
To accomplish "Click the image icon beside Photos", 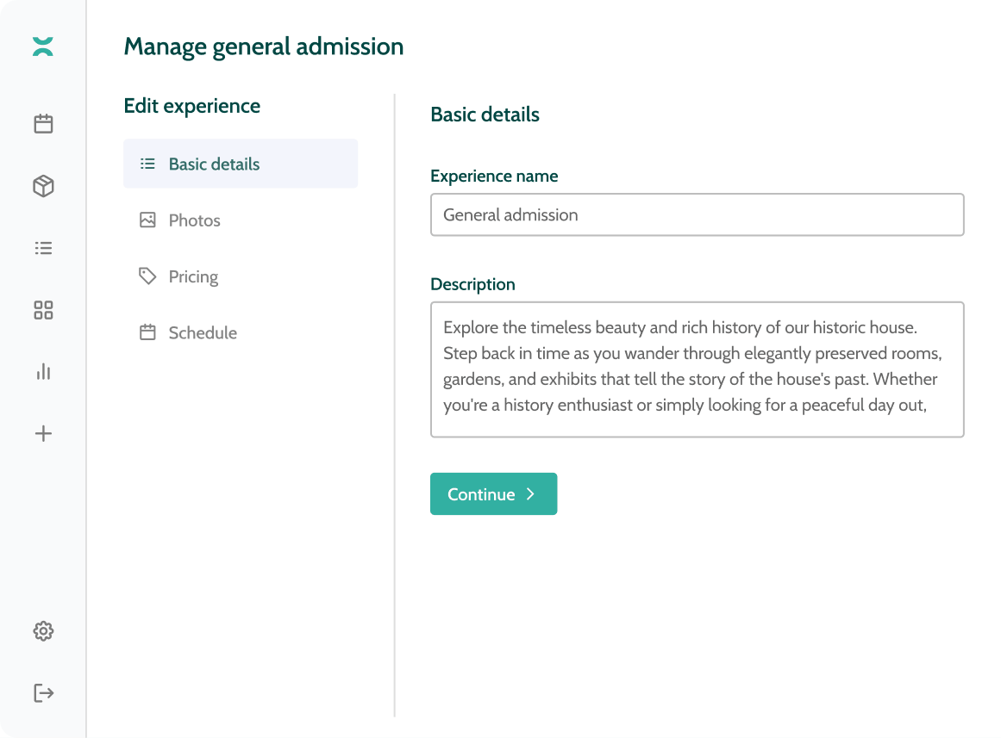I will point(147,220).
